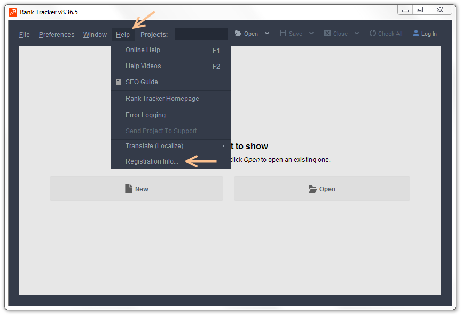Click the Rank Tracker app logo icon
Viewport: 462px width, 316px height.
pos(13,12)
